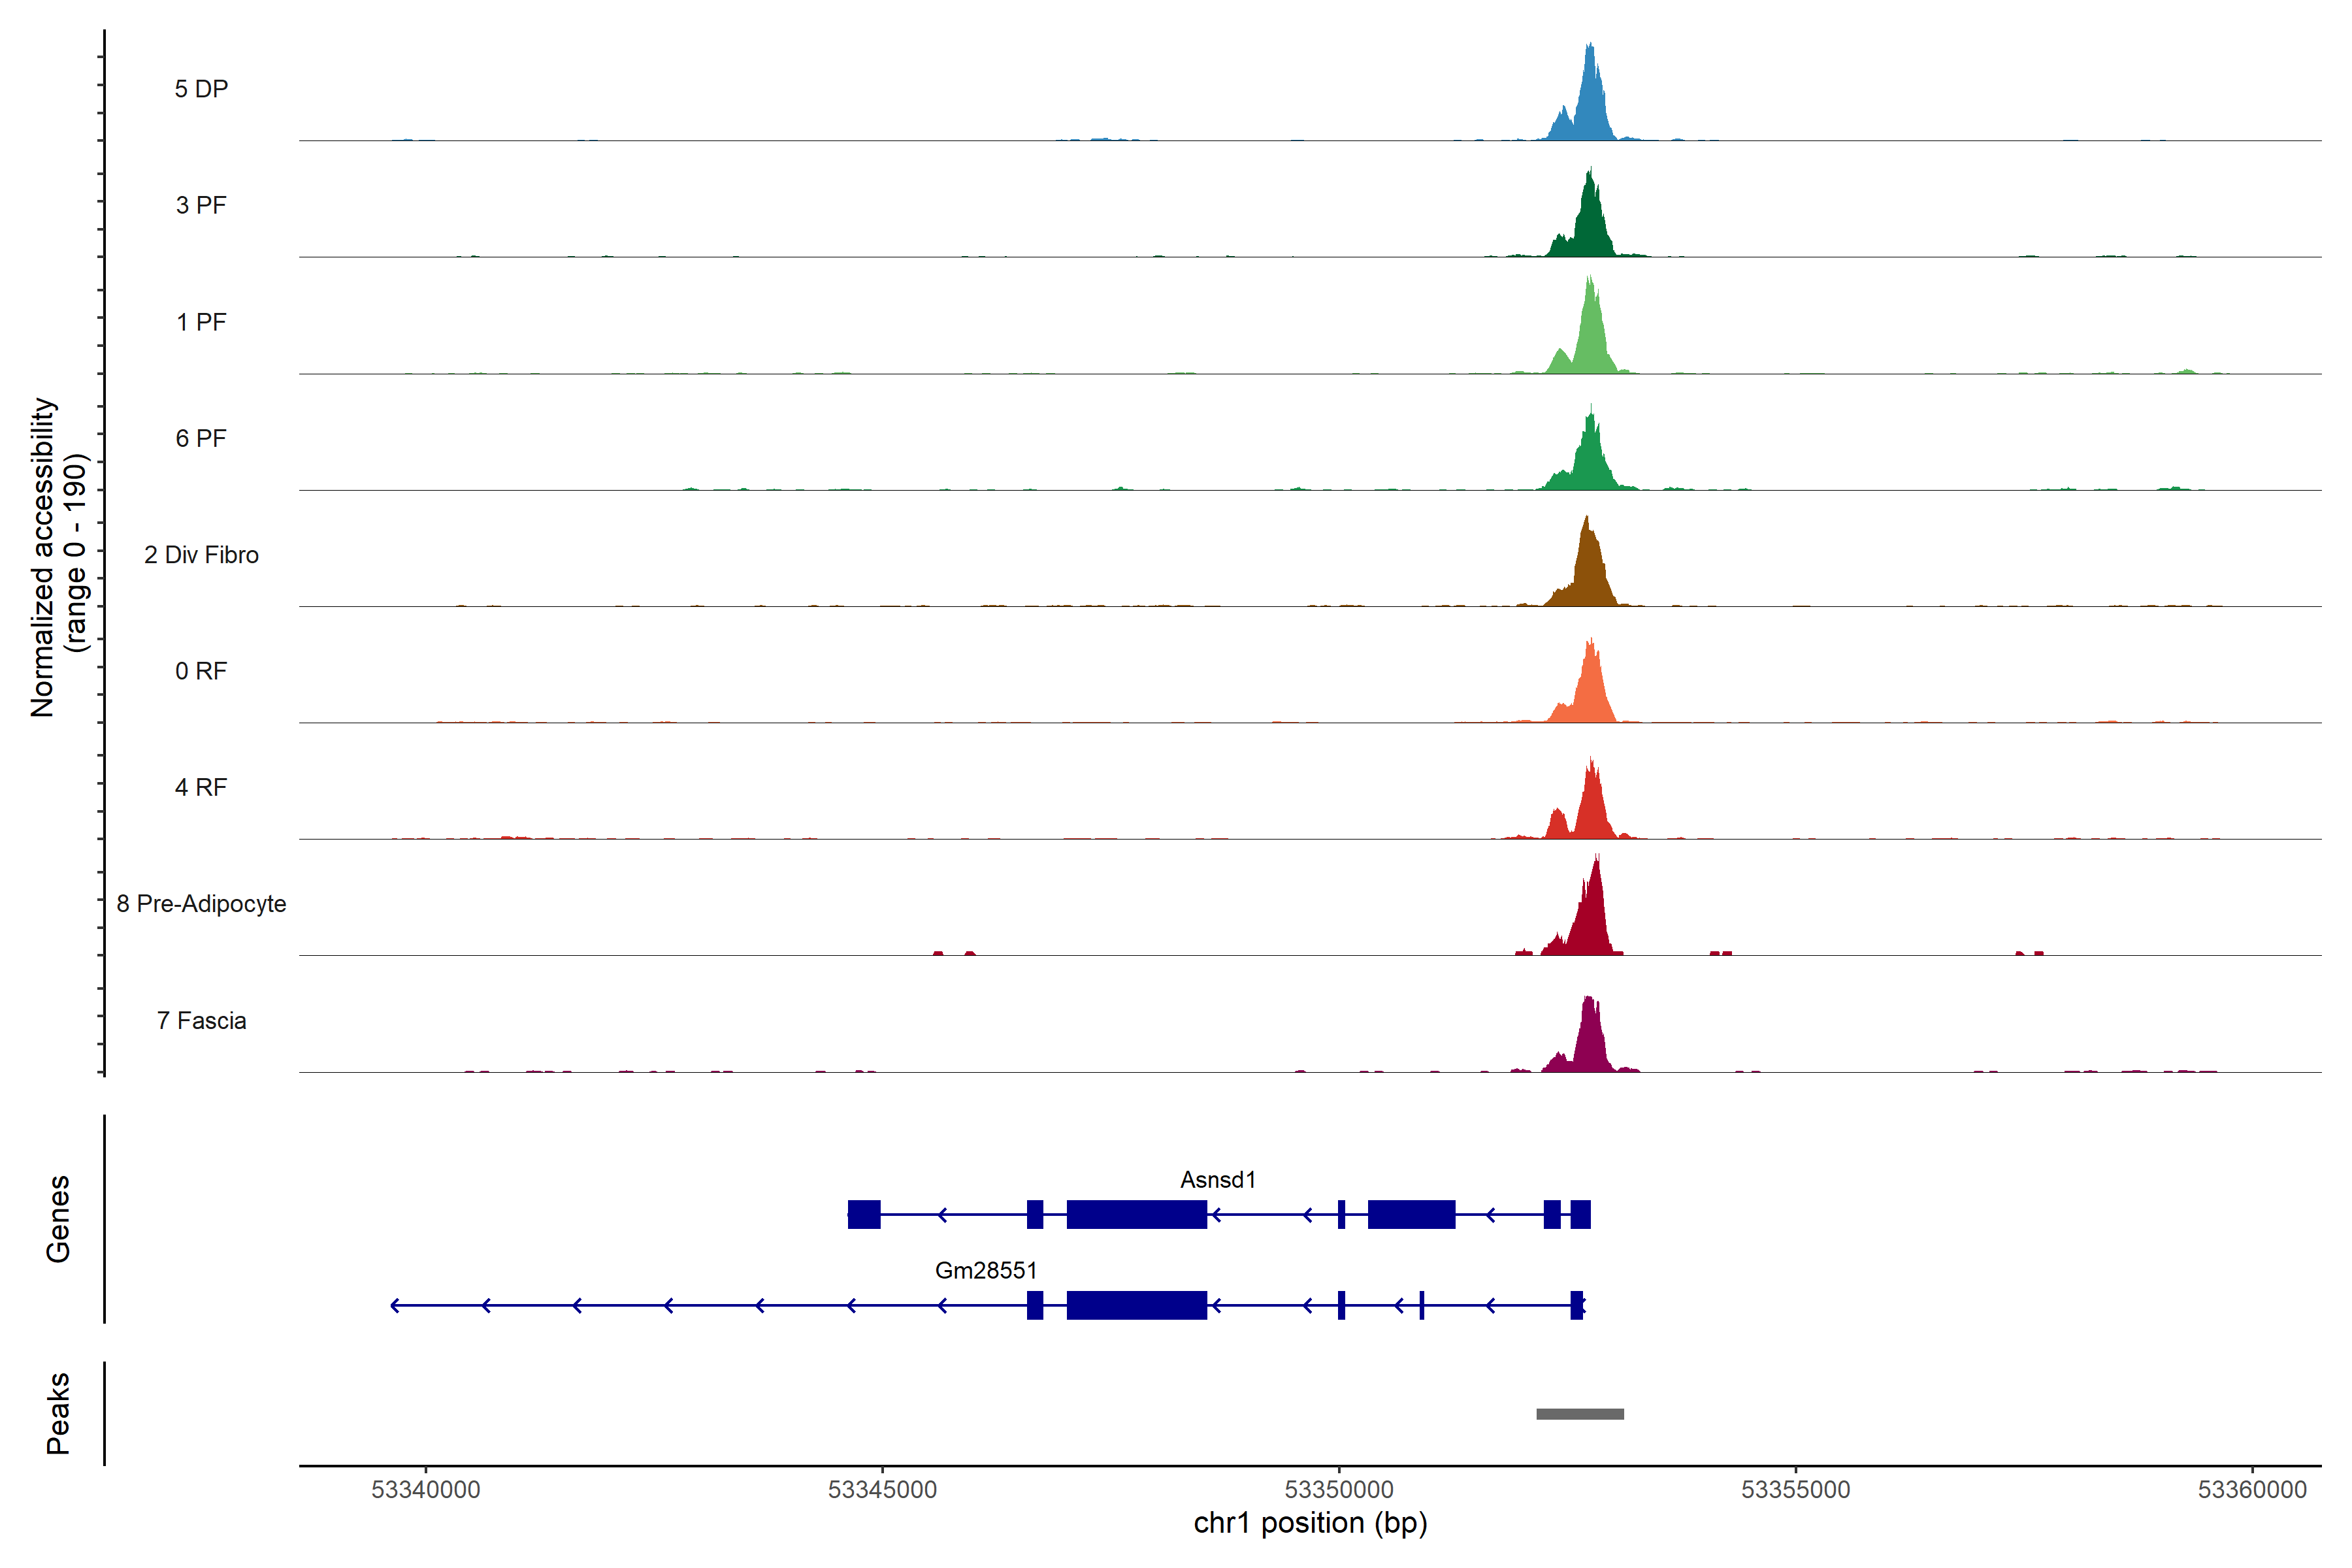The image size is (2352, 1568).
Task: Click the 4 RF track label
Action: click(x=201, y=787)
